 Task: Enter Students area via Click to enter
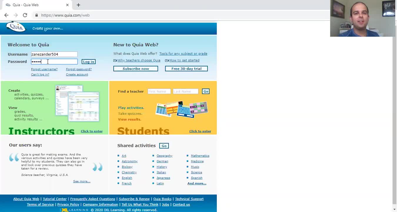200,131
